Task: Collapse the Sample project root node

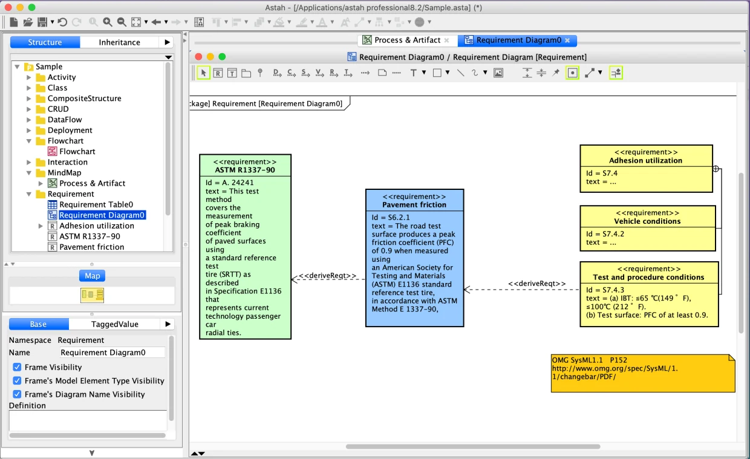Action: (x=17, y=67)
